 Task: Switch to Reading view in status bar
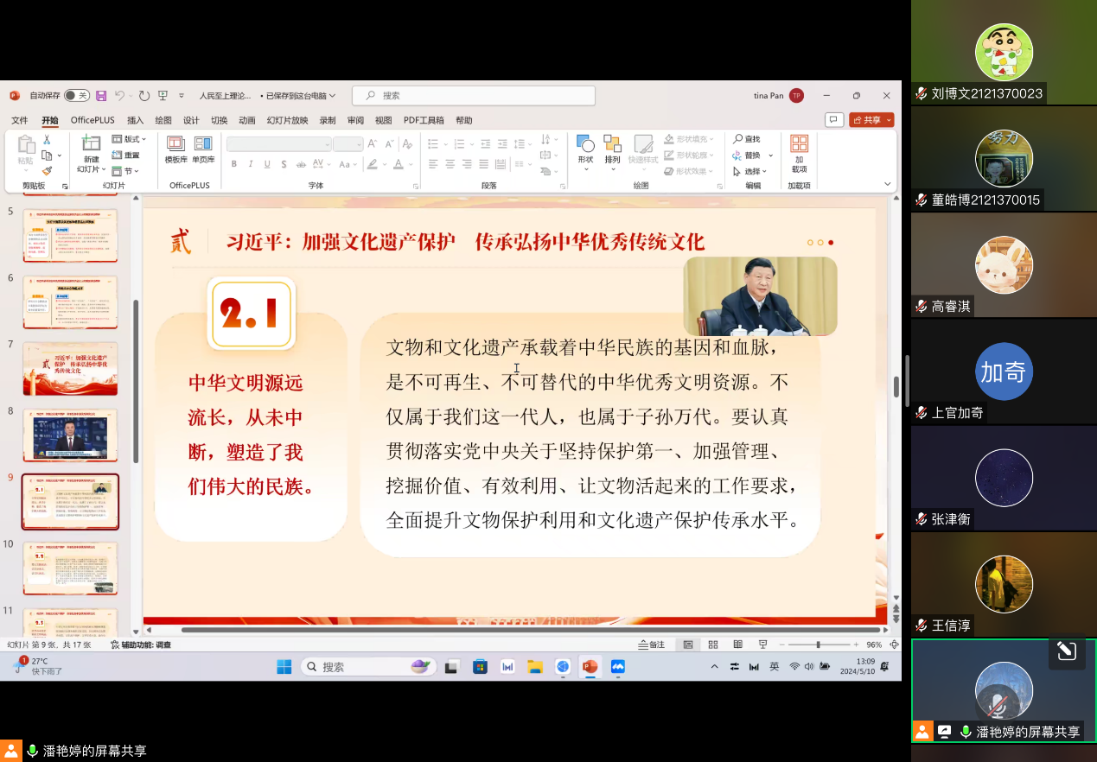tap(737, 645)
